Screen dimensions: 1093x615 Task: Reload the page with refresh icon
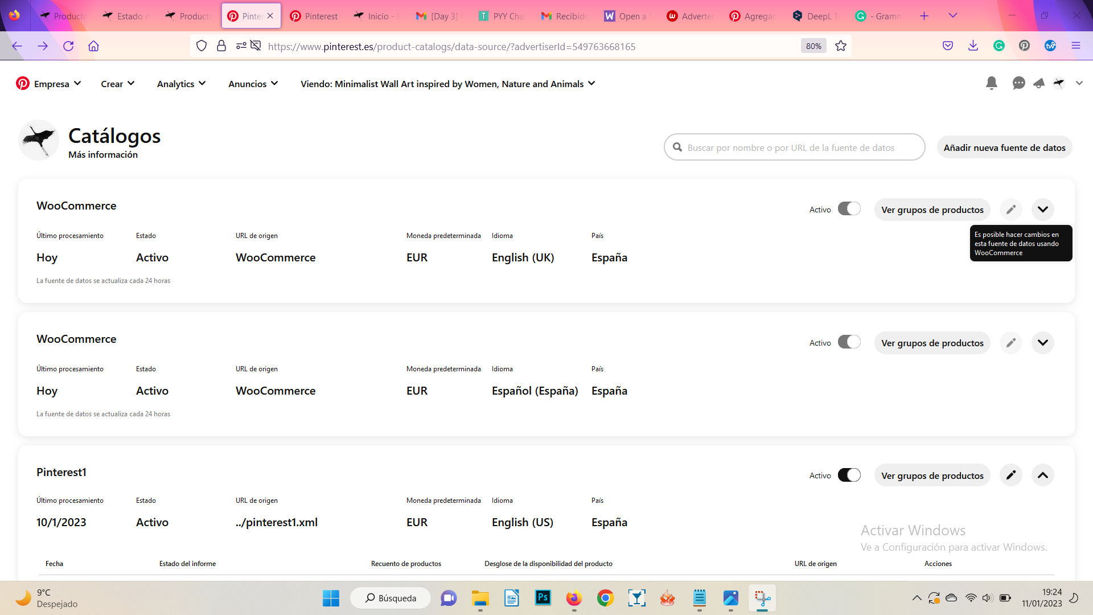click(68, 46)
